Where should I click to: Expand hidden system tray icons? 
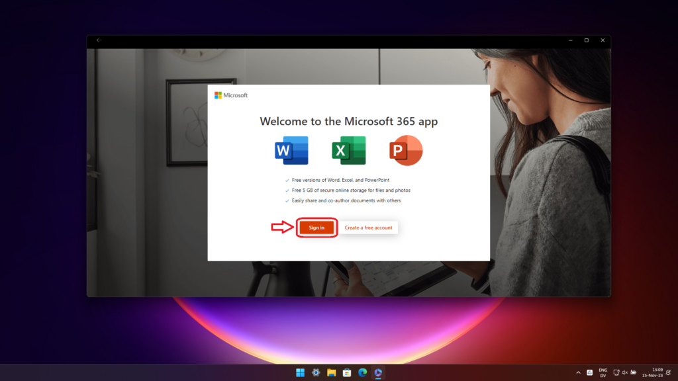pos(578,372)
